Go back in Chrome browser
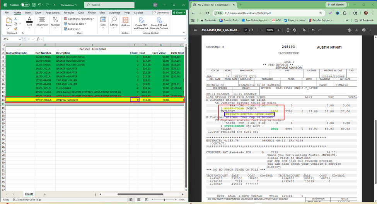 click(x=194, y=13)
